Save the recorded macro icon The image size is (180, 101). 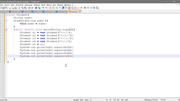97,8
